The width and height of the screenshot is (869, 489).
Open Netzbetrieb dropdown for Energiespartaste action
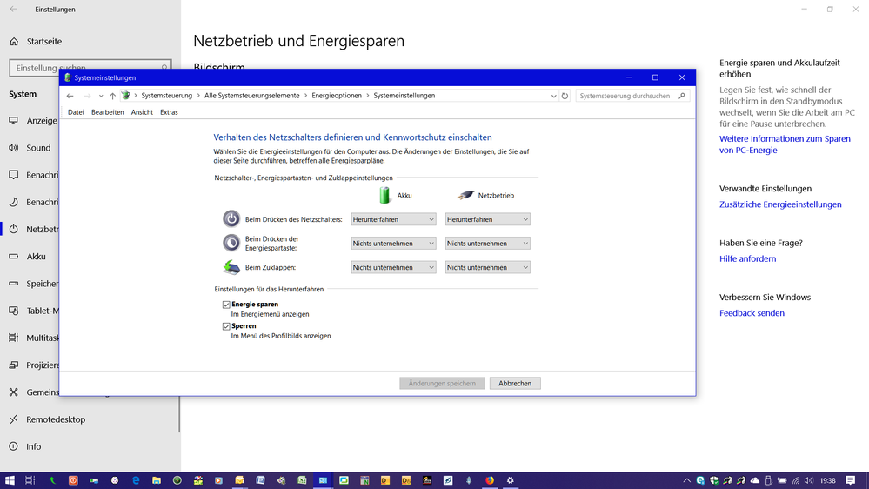tap(487, 244)
